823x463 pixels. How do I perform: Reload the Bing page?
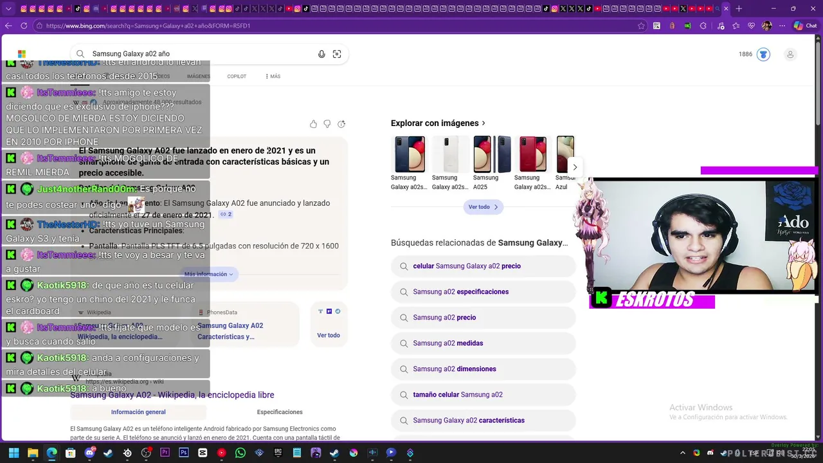pos(24,26)
